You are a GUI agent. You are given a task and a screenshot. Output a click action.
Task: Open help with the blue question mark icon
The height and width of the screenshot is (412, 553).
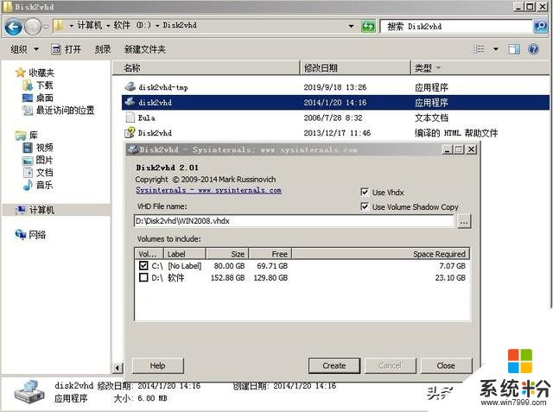click(533, 49)
